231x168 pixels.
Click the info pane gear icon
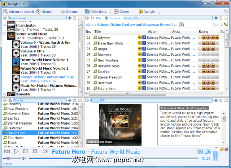tap(87, 100)
